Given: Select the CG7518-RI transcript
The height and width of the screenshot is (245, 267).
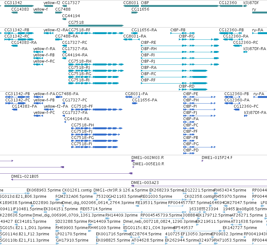Looking at the screenshot, I should point(94,83).
